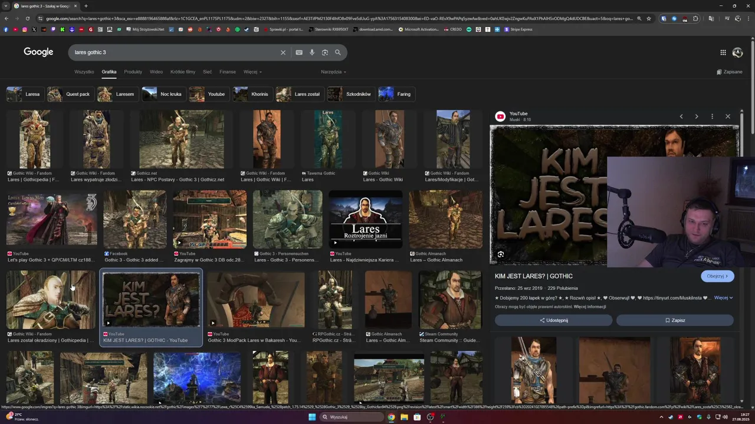
Task: Select the Szkodników filter chip
Action: tap(350, 94)
